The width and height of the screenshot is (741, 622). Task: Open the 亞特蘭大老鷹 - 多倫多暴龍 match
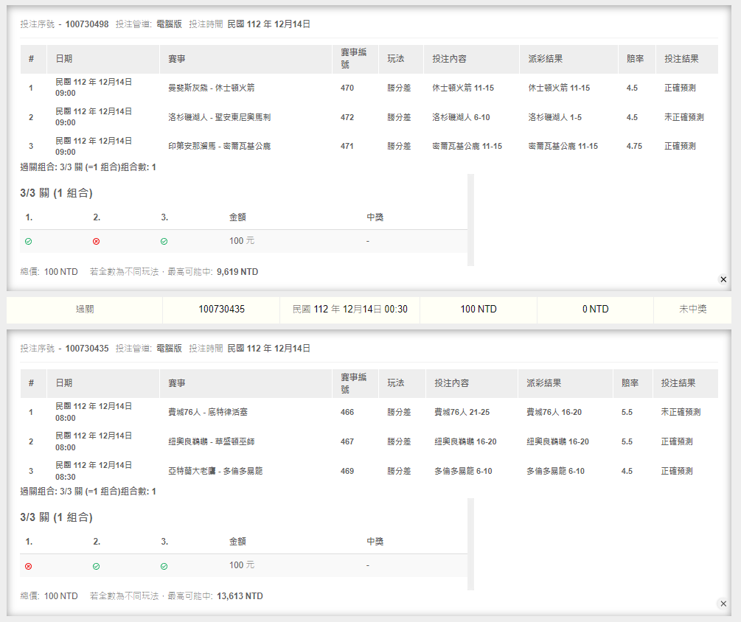[215, 471]
